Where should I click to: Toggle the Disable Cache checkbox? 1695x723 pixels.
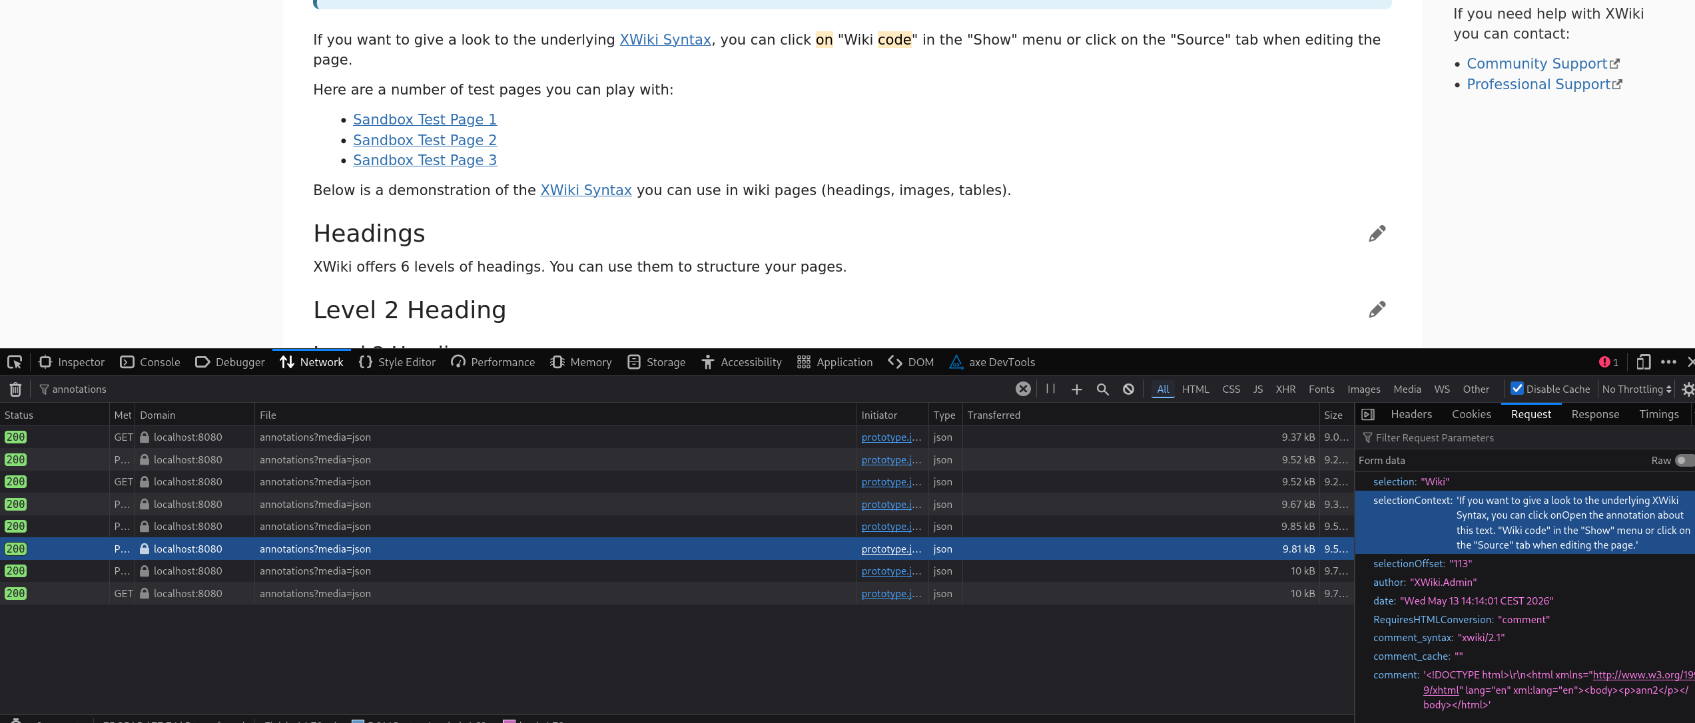(1517, 389)
